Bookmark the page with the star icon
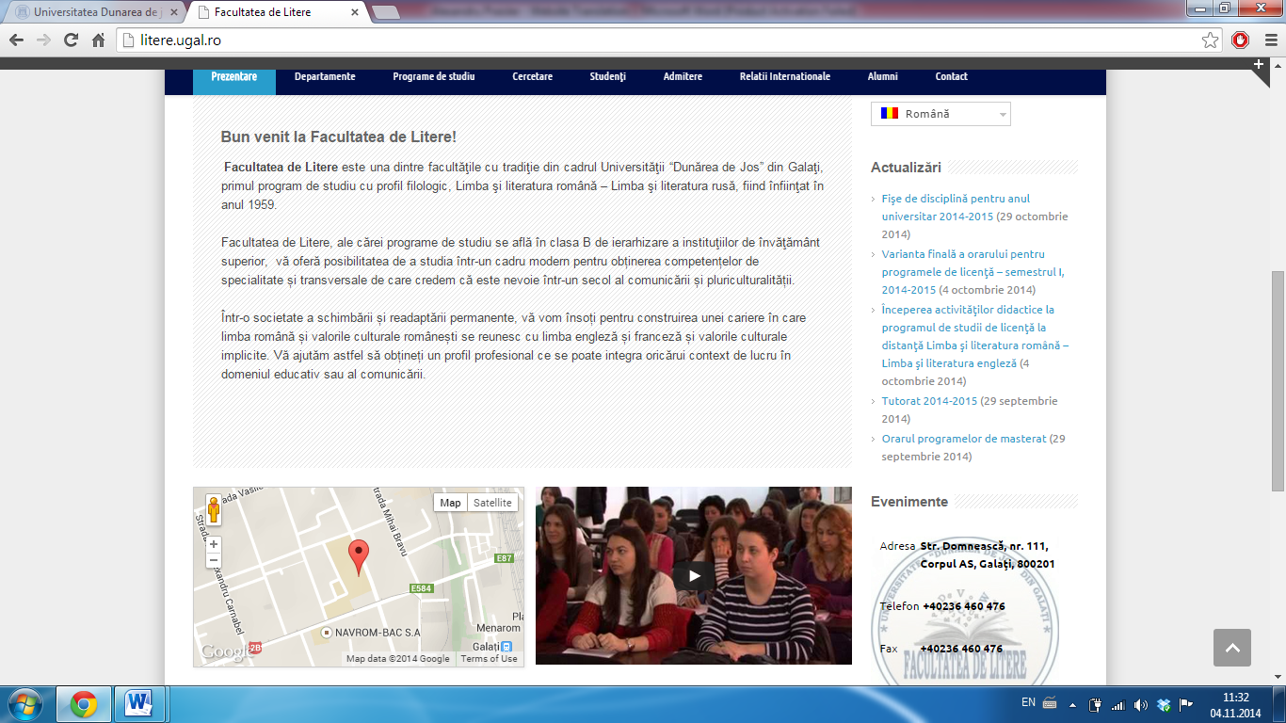1286x723 pixels. [1211, 40]
